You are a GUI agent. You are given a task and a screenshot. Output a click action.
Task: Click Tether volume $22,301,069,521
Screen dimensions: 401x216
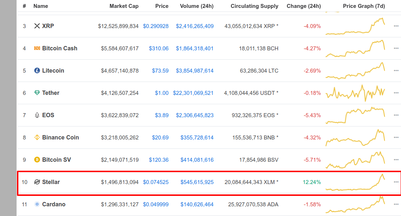pyautogui.click(x=193, y=93)
